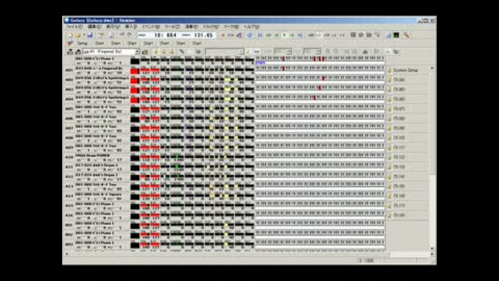Click the open file folder icon
This screenshot has height=281, width=499.
click(78, 35)
